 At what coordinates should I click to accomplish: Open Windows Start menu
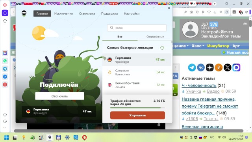tap(6, 138)
